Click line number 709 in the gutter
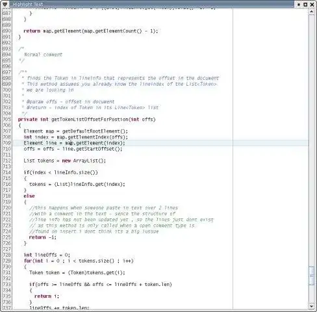The width and height of the screenshot is (317, 312). tap(6, 143)
